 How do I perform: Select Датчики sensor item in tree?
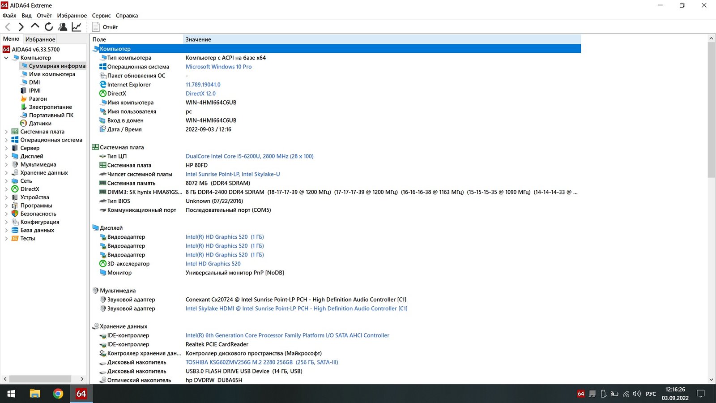[40, 124]
